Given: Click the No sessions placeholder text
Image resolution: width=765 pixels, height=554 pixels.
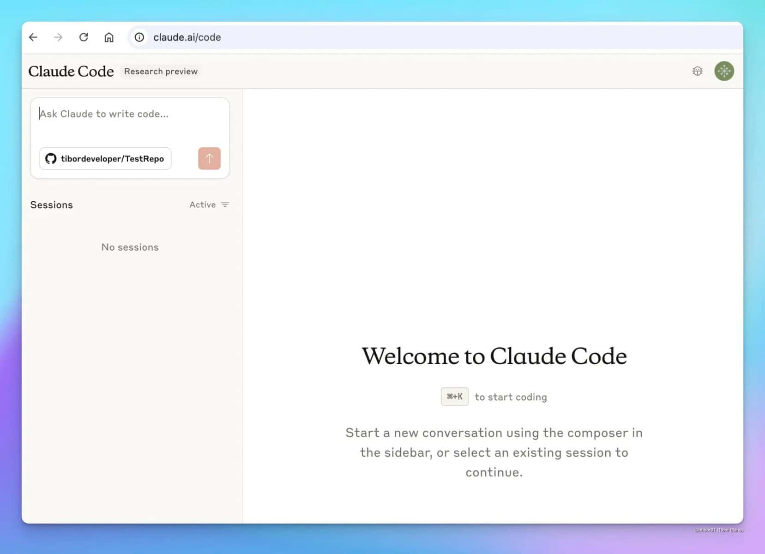Looking at the screenshot, I should [130, 247].
